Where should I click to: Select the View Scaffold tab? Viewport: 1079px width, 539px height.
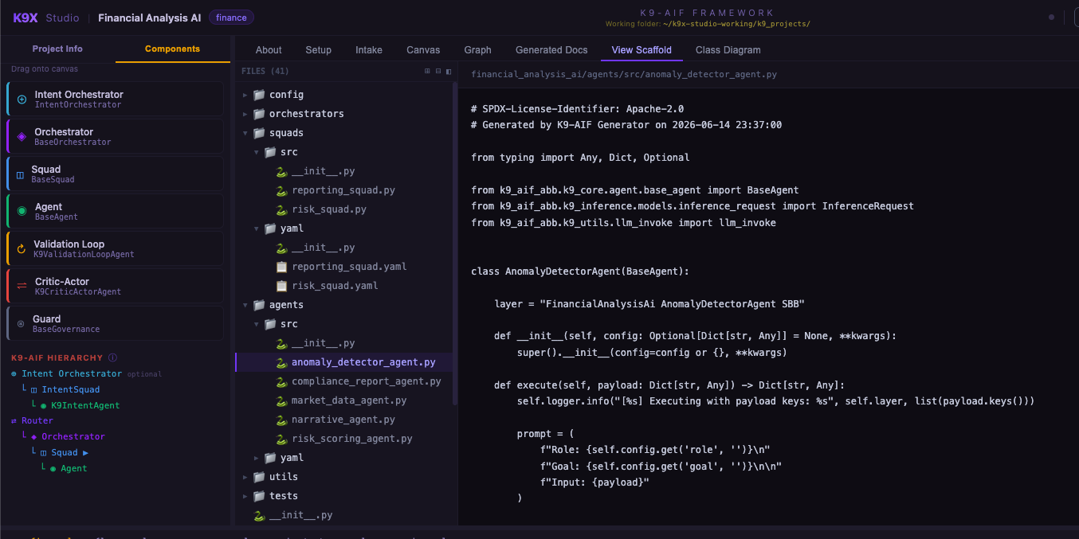tap(642, 49)
